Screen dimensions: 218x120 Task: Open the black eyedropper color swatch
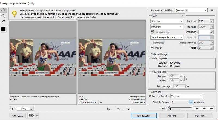[x=3, y=29]
